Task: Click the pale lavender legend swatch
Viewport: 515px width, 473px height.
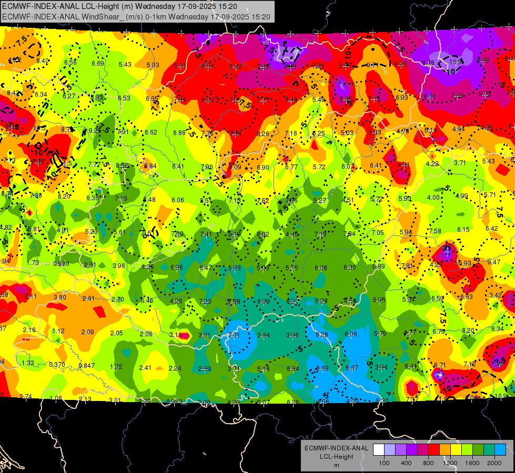Action: click(x=390, y=450)
